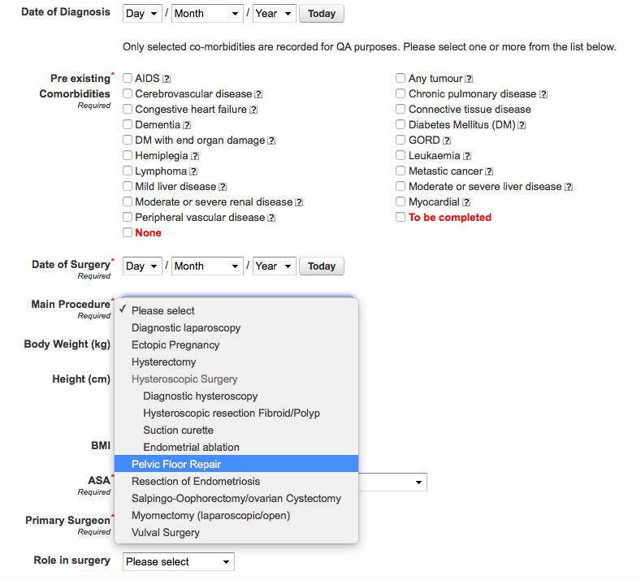Open help icon next to AIDS

(167, 79)
